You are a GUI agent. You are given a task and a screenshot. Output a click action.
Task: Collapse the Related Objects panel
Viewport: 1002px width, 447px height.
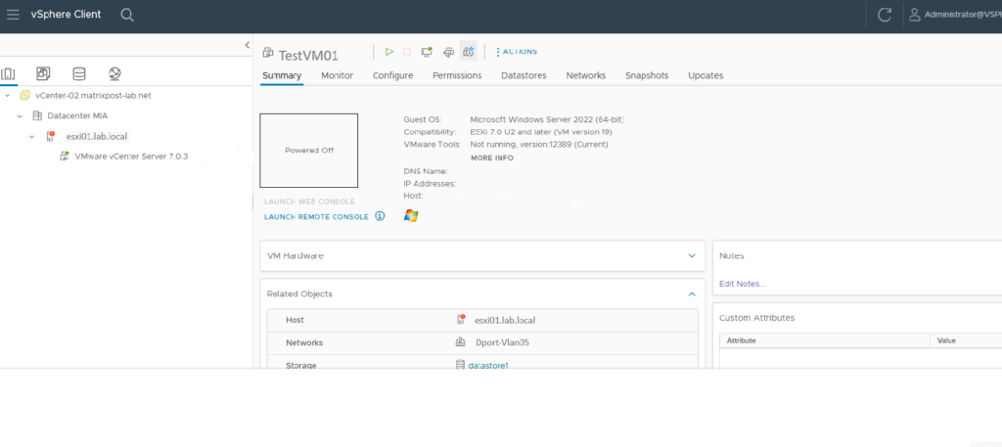[692, 293]
